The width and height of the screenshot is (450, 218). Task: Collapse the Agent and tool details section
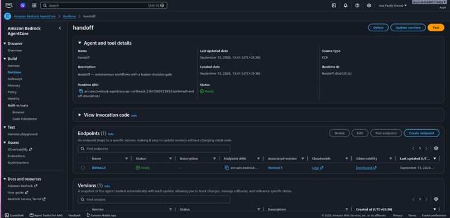point(80,43)
